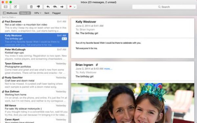This screenshot has height=123, width=197.
Task: Open the flag color dropdown arrow
Action: 75,7
